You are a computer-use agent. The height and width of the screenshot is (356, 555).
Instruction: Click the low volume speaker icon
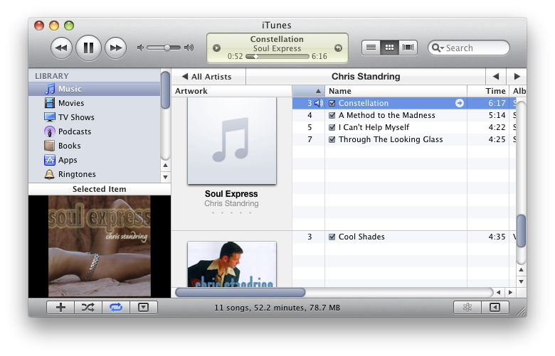coord(140,48)
